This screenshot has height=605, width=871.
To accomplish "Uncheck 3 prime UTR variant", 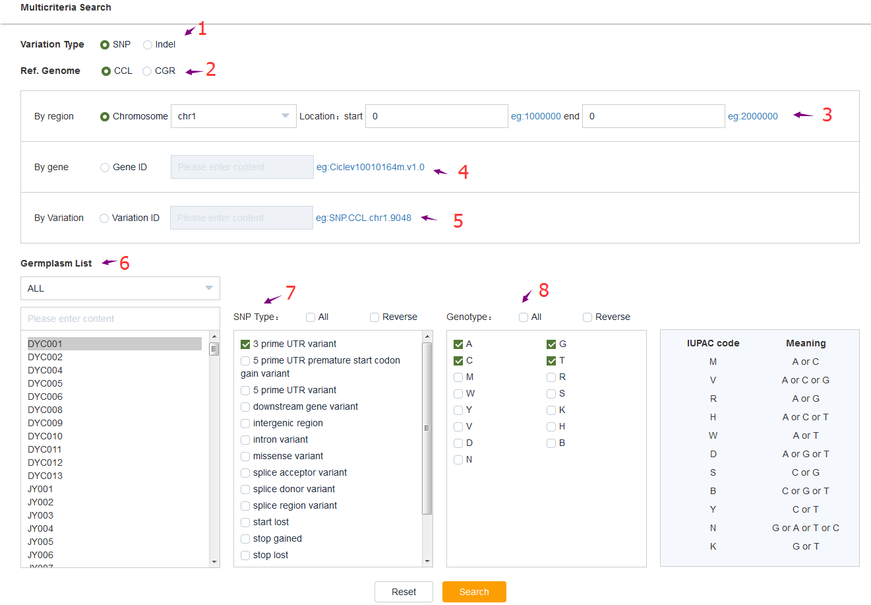I will coord(245,344).
